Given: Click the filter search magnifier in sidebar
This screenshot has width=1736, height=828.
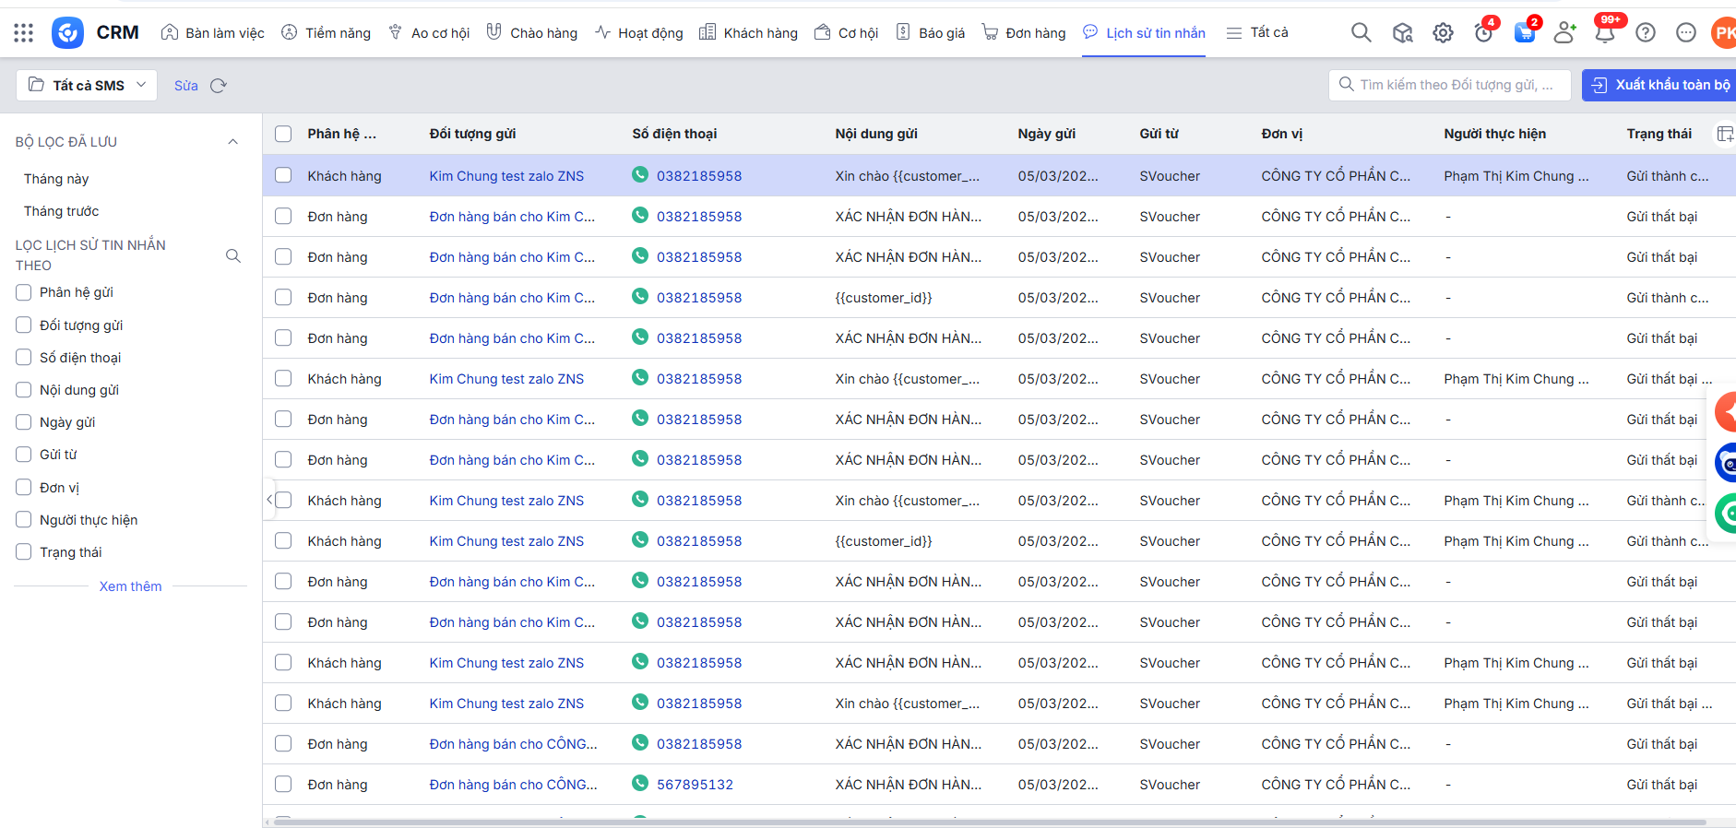Looking at the screenshot, I should 233,255.
